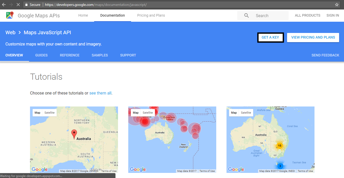This screenshot has height=178, width=344.
Task: Click the Google Maps APIs logo icon
Action: coord(10,15)
